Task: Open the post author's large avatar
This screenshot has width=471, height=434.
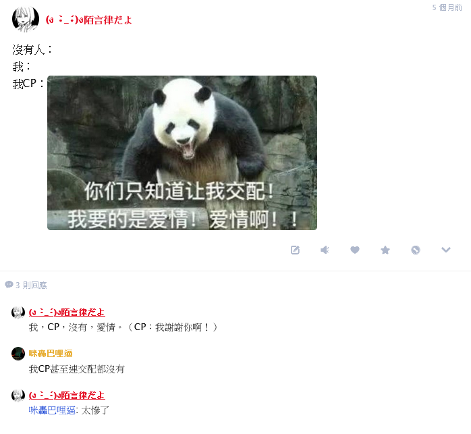Action: [26, 19]
